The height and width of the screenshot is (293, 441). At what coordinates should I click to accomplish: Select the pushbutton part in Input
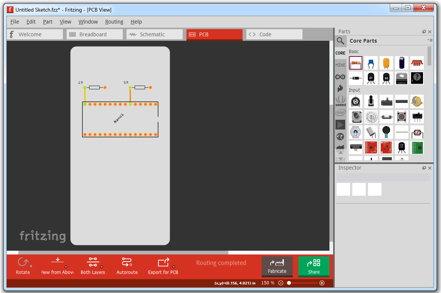pos(402,117)
